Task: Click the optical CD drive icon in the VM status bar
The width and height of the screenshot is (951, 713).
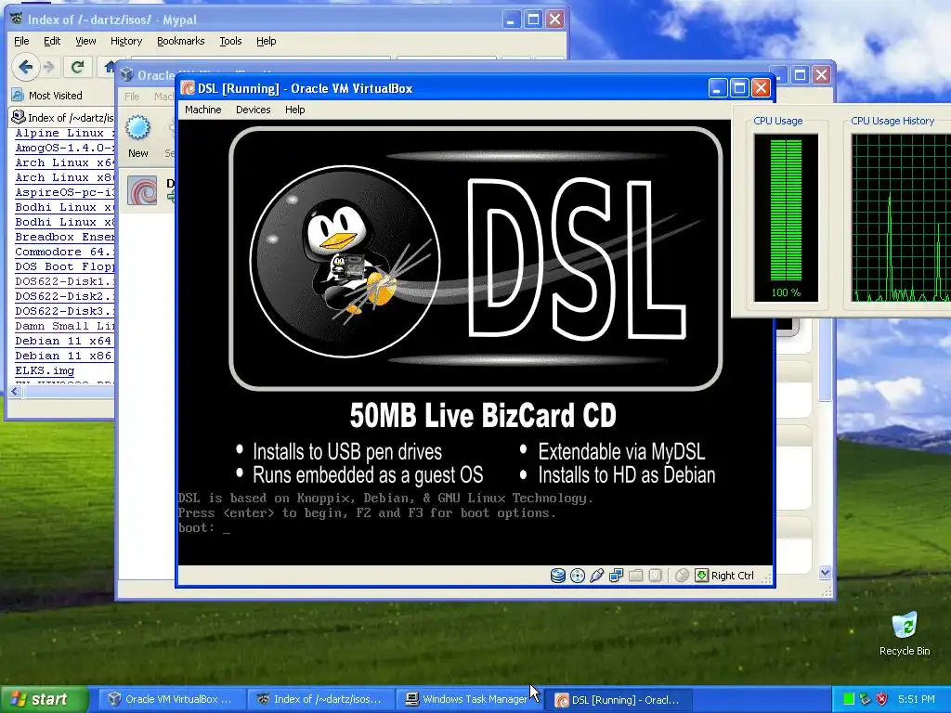Action: pos(578,576)
